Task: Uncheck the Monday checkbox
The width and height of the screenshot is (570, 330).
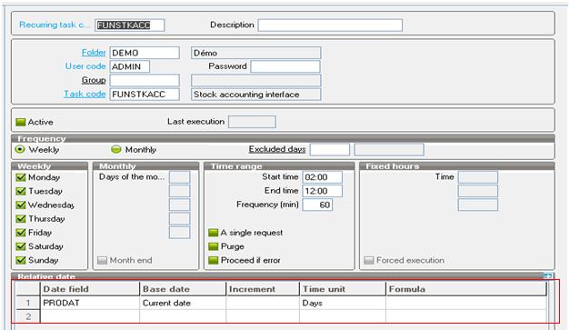Action: click(x=21, y=177)
